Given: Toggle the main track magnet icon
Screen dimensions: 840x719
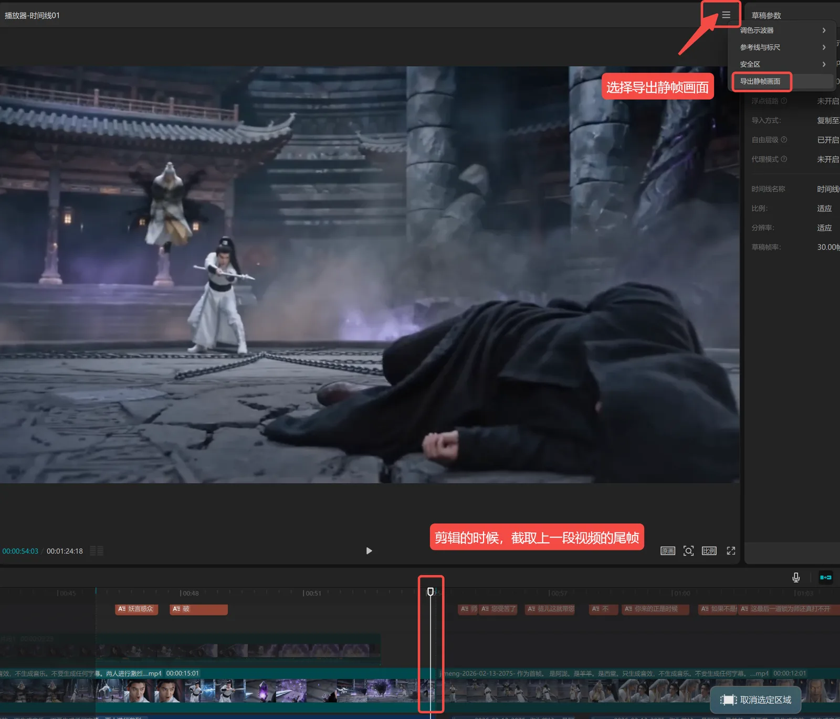Looking at the screenshot, I should (x=826, y=577).
